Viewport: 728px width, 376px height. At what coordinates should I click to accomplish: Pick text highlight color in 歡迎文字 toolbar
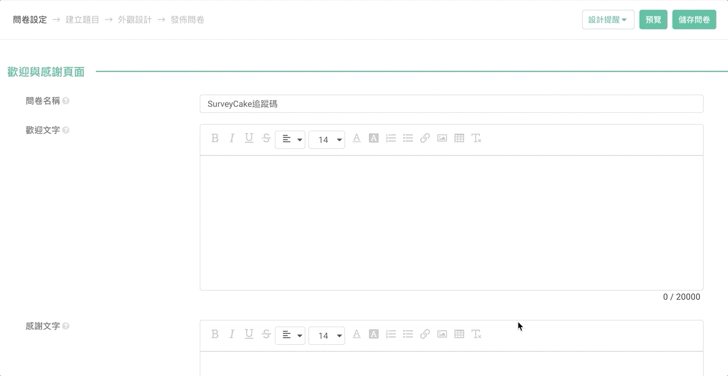(374, 138)
